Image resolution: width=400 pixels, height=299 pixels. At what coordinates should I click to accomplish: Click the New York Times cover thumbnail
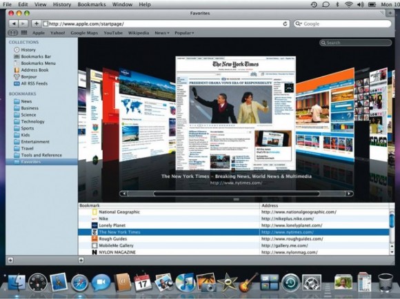[236, 114]
